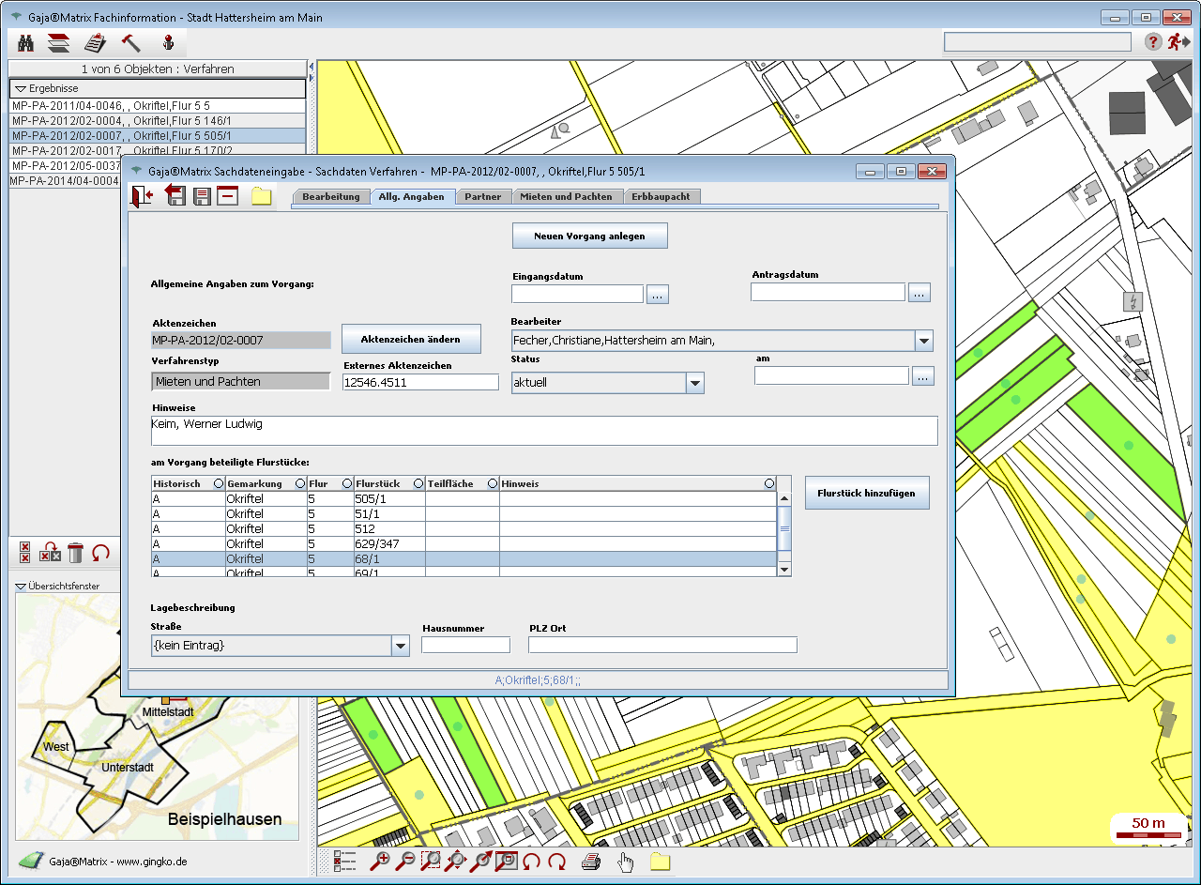Viewport: 1201px width, 885px height.
Task: Open the map layers stack icon
Action: point(59,43)
